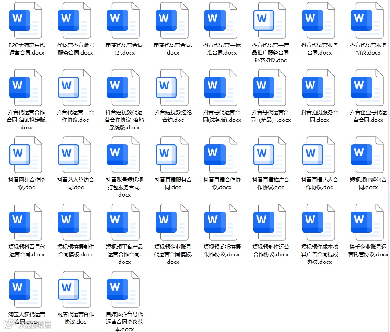Click the label 抖音企业号代运营合同.docx
Screen dimensions: 390x332
click(x=368, y=116)
